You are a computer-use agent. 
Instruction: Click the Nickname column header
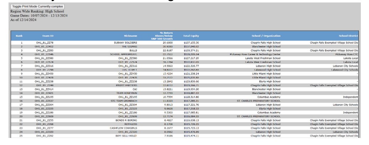(x=131, y=36)
